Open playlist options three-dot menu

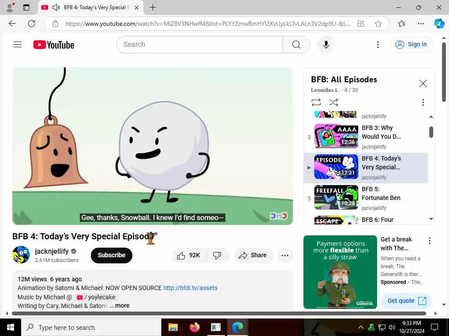423,102
